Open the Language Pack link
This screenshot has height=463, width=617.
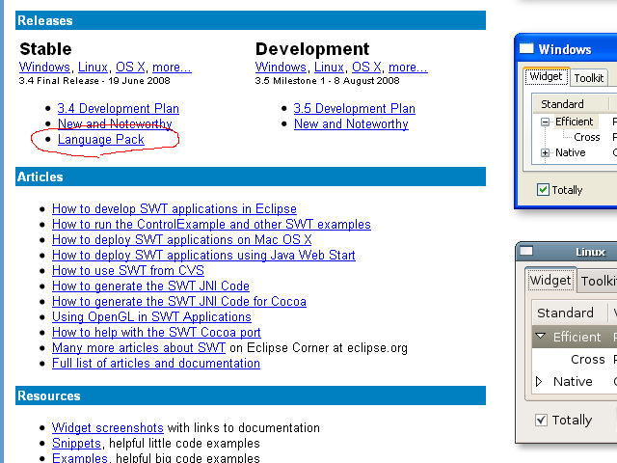pos(101,139)
